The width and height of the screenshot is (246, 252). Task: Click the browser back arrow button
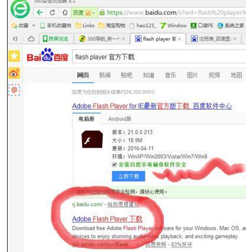40,13
